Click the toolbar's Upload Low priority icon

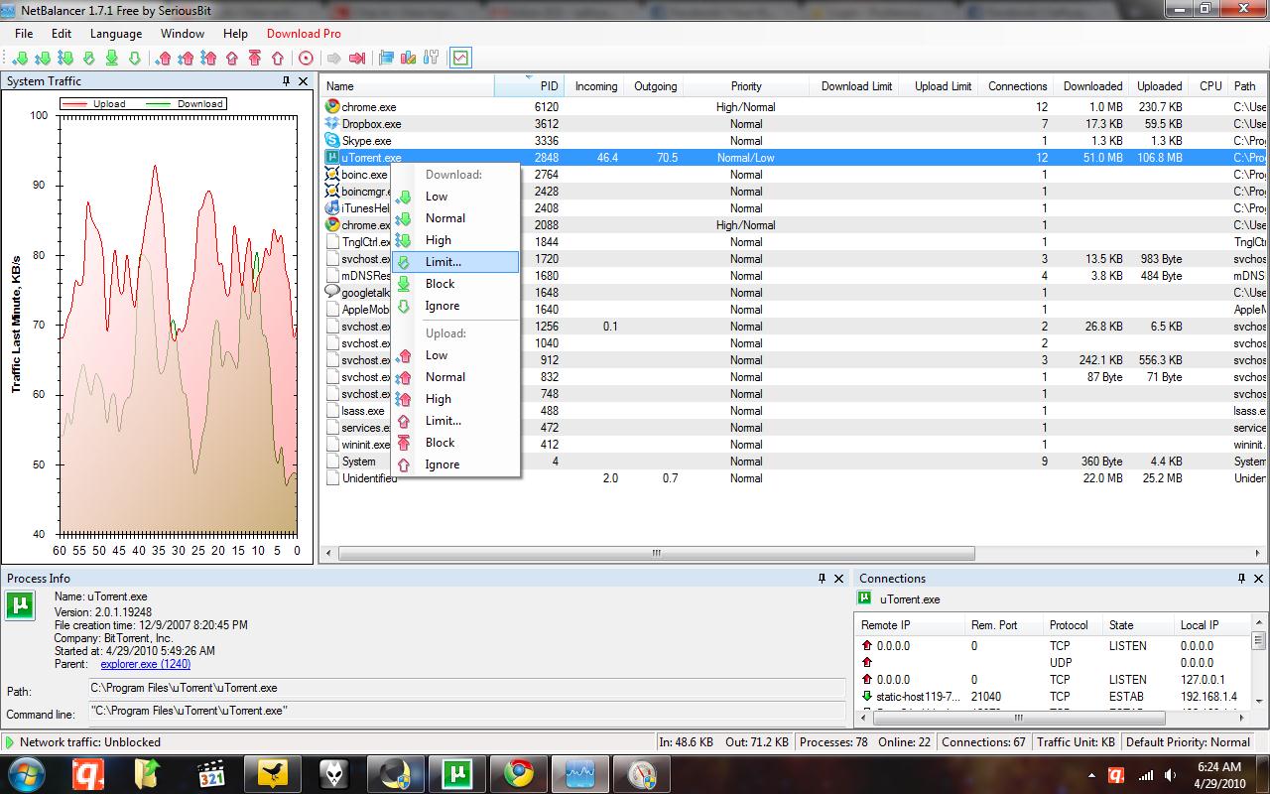click(164, 59)
